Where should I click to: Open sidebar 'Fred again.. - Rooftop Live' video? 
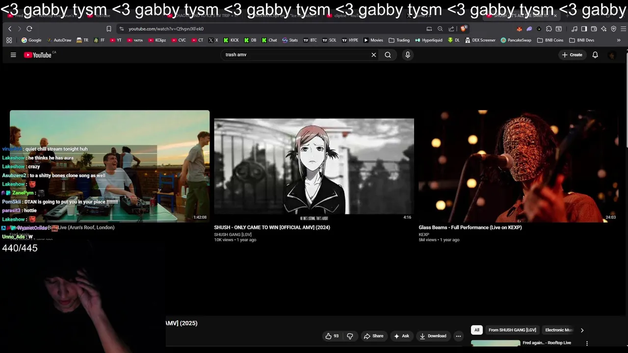pos(547,343)
